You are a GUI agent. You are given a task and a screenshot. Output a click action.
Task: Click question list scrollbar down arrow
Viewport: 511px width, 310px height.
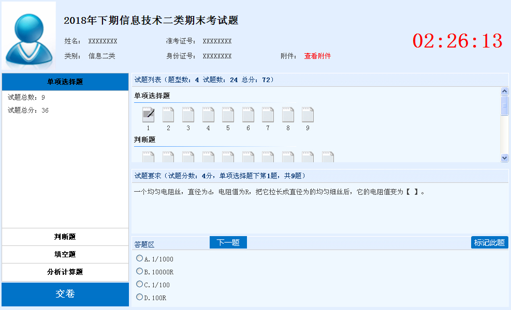point(504,158)
